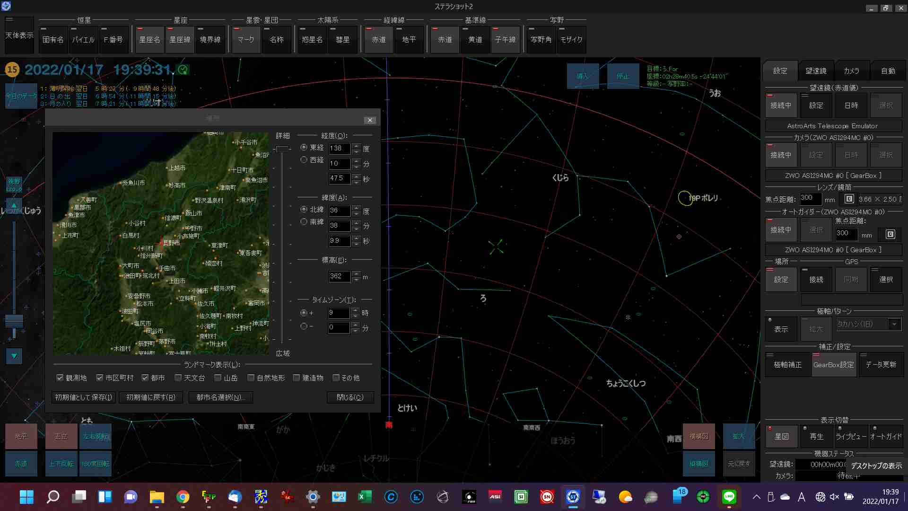This screenshot has height=511, width=908.
Task: Increase the time zone hours stepper
Action: coord(355,310)
